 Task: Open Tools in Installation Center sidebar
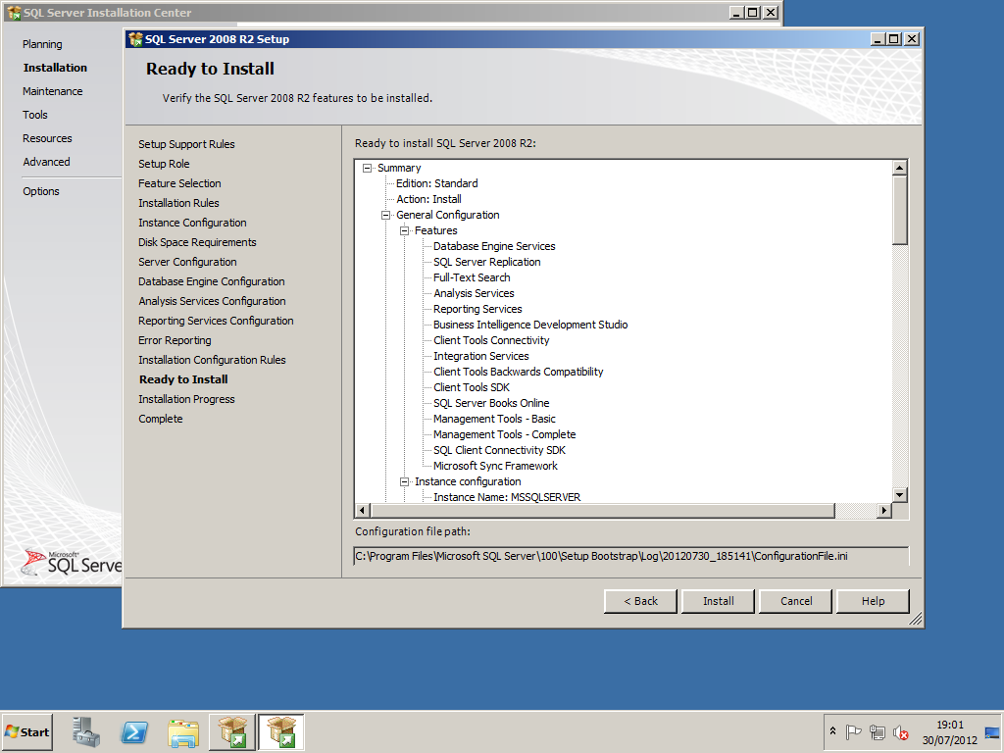click(35, 116)
